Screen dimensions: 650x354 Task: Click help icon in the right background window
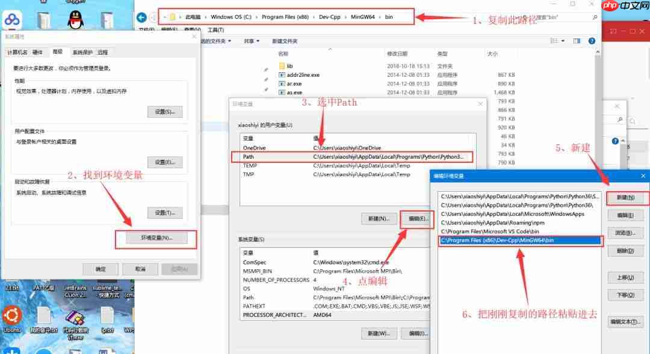coord(615,141)
